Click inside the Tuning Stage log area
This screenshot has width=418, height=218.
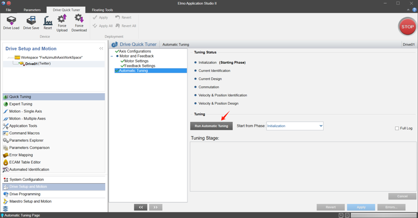pos(303,167)
